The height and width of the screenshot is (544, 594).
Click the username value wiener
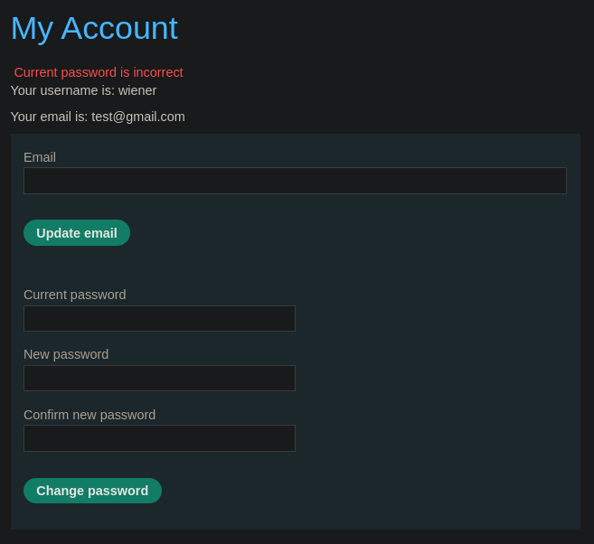point(137,90)
